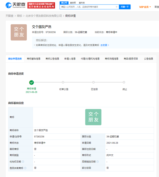Click the 初审公告 progress step marker
The width and height of the screenshot is (159, 177).
(x=63, y=82)
